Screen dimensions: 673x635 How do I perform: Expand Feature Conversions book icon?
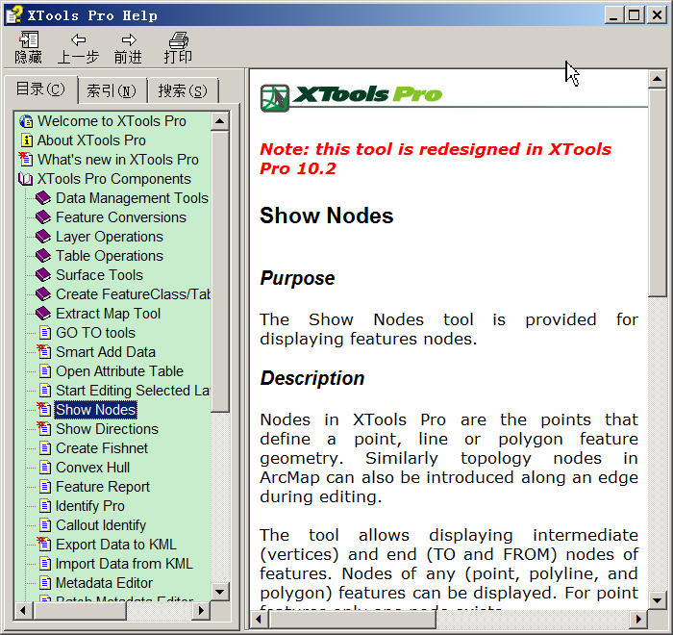(x=43, y=217)
